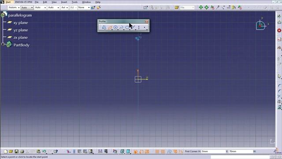
Task: Open the Insert menu
Action: coord(64,2)
